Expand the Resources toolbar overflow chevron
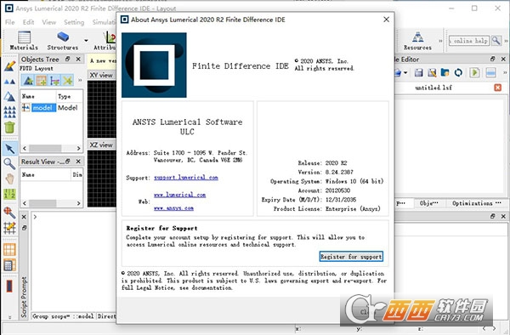 (440, 41)
